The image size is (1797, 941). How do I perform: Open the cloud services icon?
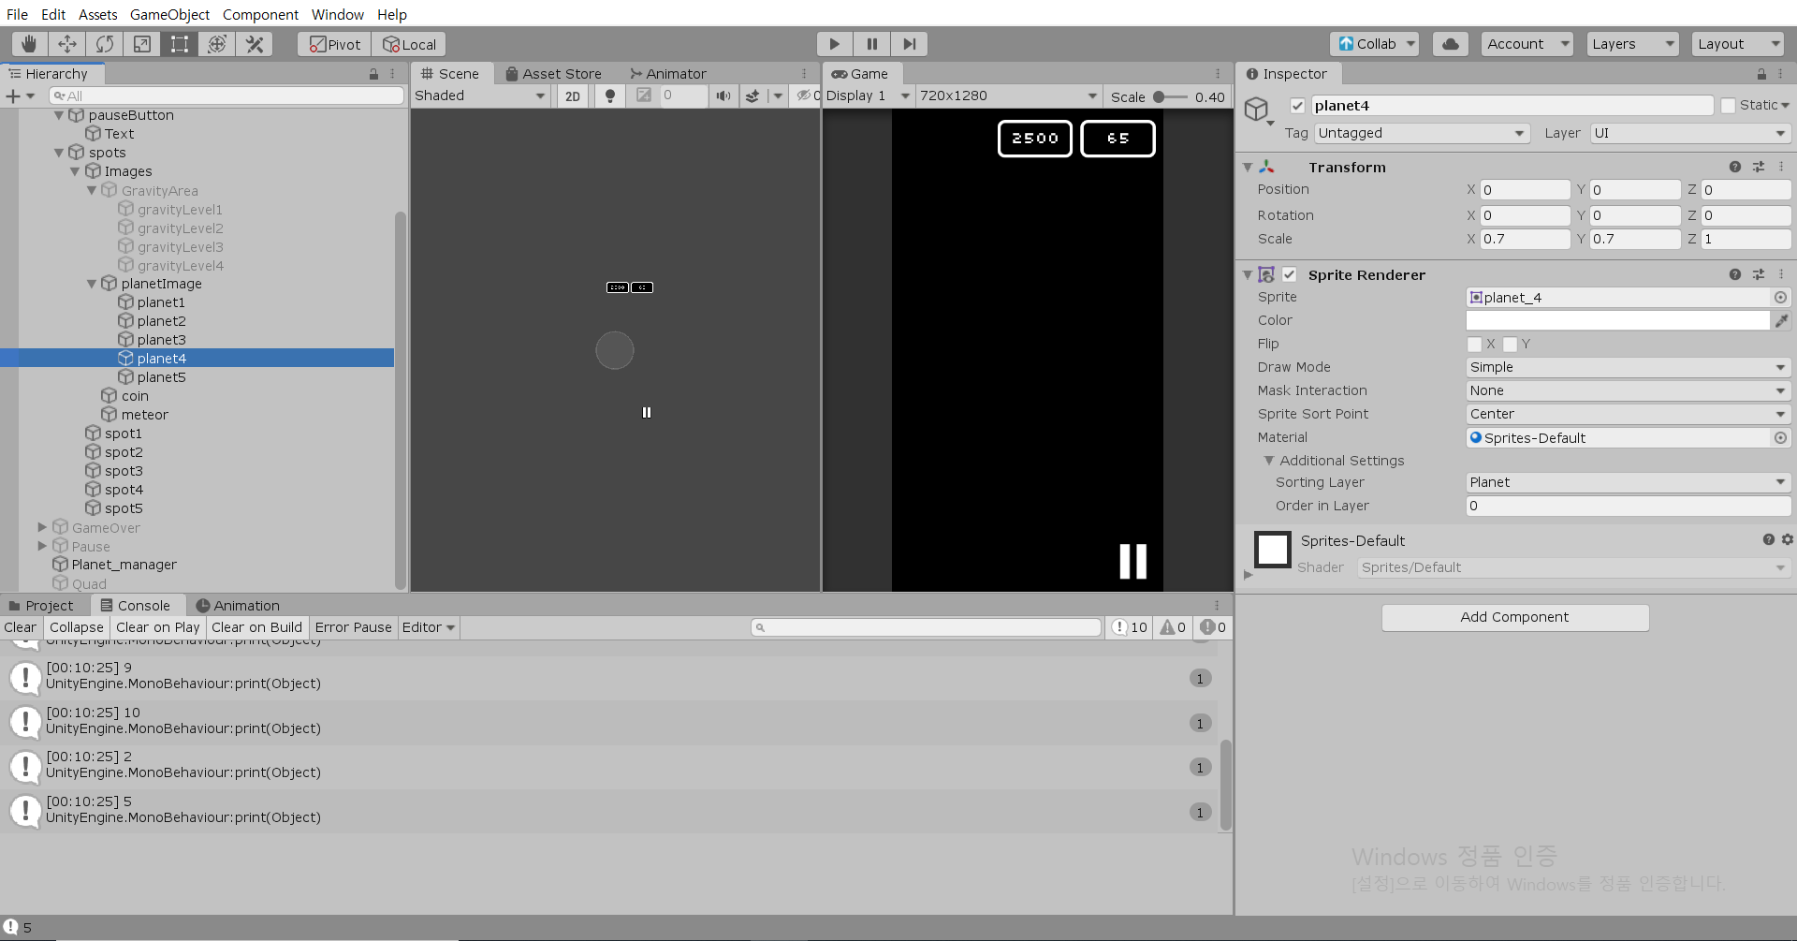point(1450,44)
